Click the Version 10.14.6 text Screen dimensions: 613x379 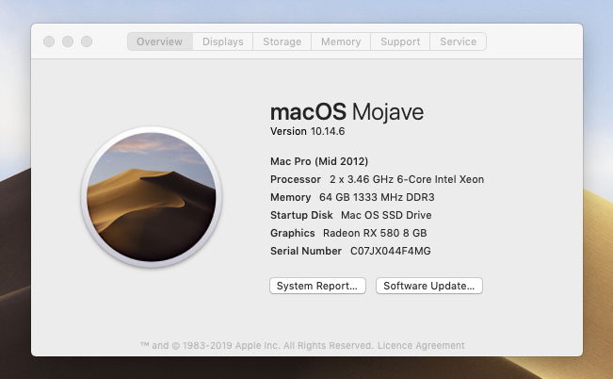coord(308,131)
